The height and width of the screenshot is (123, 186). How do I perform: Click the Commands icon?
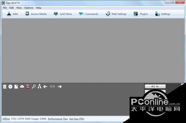[x=81, y=14]
